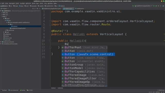Open the Build menu
Screen dimensions: 165x93
pos(34,3)
